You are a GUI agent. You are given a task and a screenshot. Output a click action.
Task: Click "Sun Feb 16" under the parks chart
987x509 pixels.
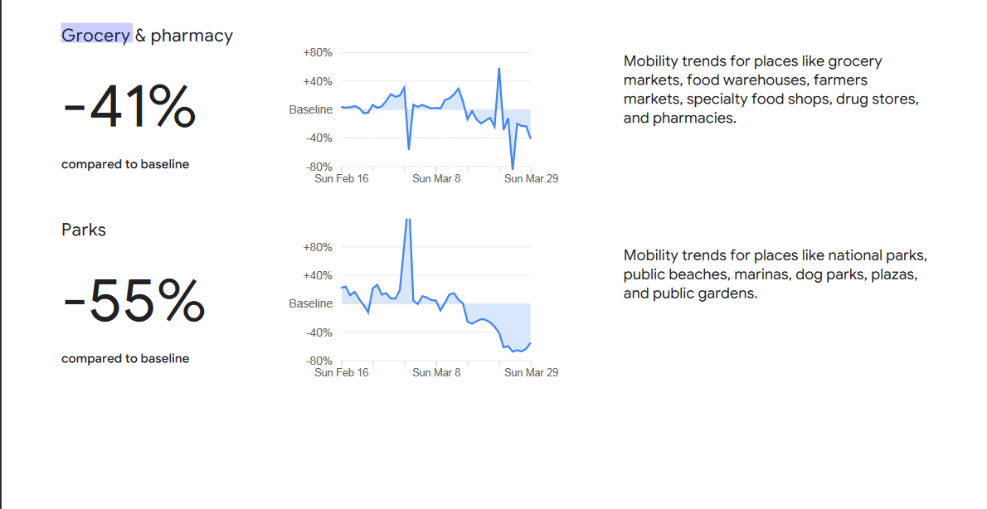(x=342, y=372)
